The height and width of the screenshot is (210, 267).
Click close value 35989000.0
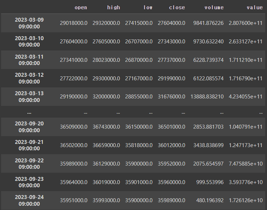point(171,200)
